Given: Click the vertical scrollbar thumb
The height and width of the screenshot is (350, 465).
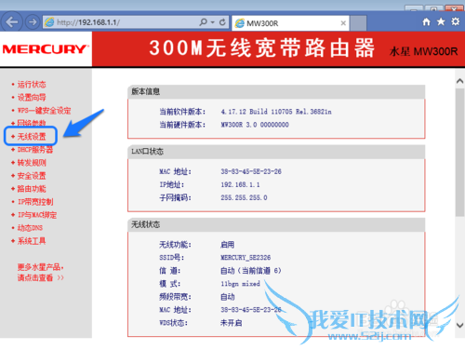Looking at the screenshot, I should (459, 152).
